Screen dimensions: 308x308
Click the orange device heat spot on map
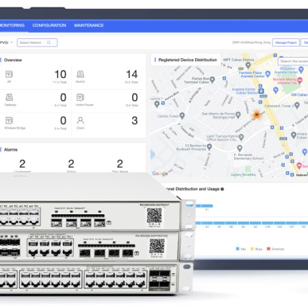click(257, 115)
